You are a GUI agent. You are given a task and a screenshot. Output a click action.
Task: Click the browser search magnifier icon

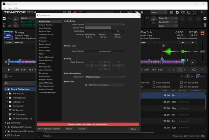(6, 84)
